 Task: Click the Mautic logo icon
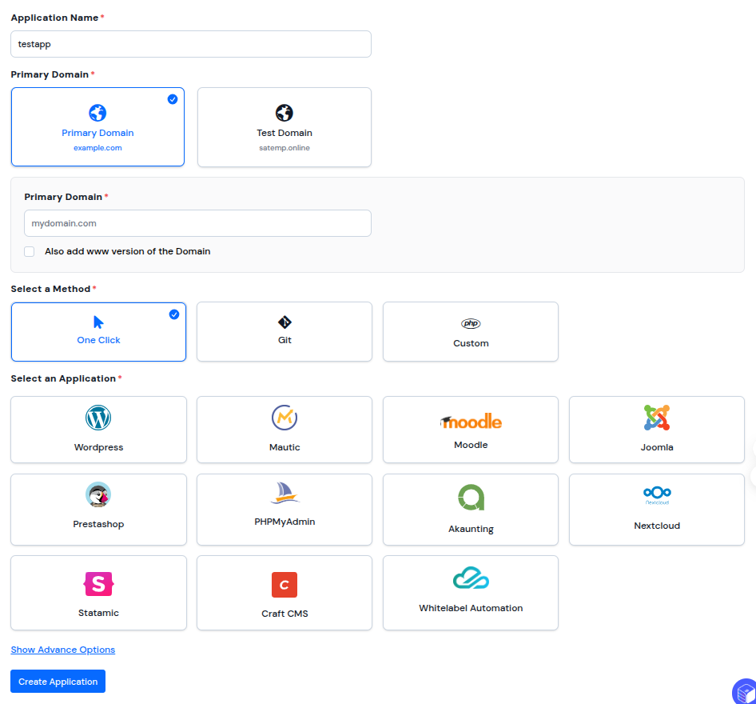click(284, 418)
